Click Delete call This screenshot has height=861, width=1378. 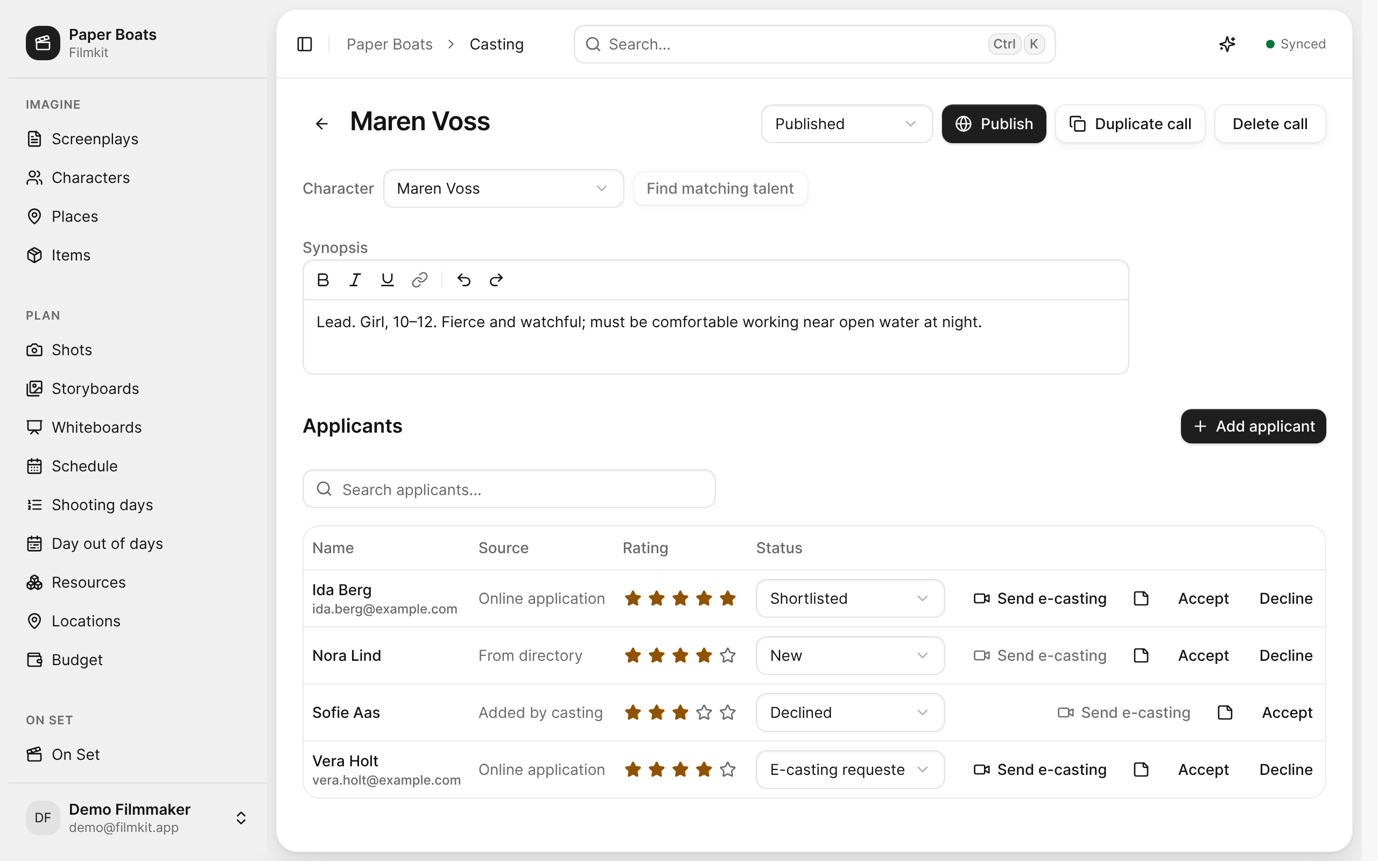tap(1270, 124)
